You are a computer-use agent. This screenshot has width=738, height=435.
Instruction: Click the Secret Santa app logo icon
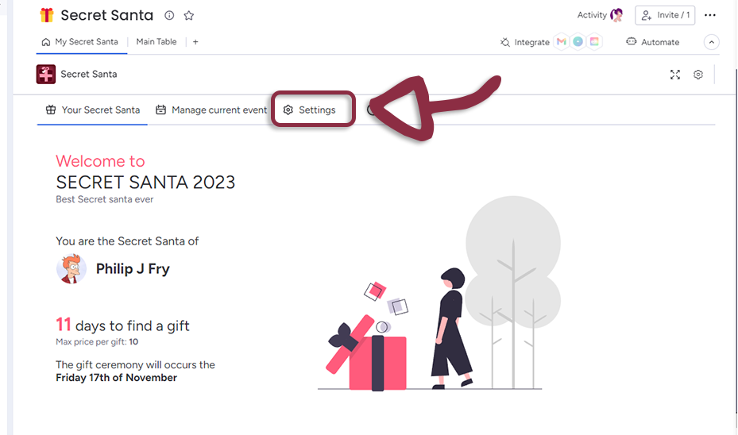46,75
